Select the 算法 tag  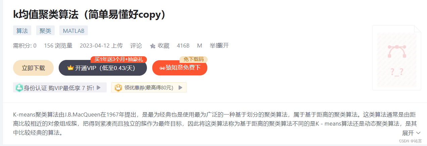pyautogui.click(x=22, y=31)
